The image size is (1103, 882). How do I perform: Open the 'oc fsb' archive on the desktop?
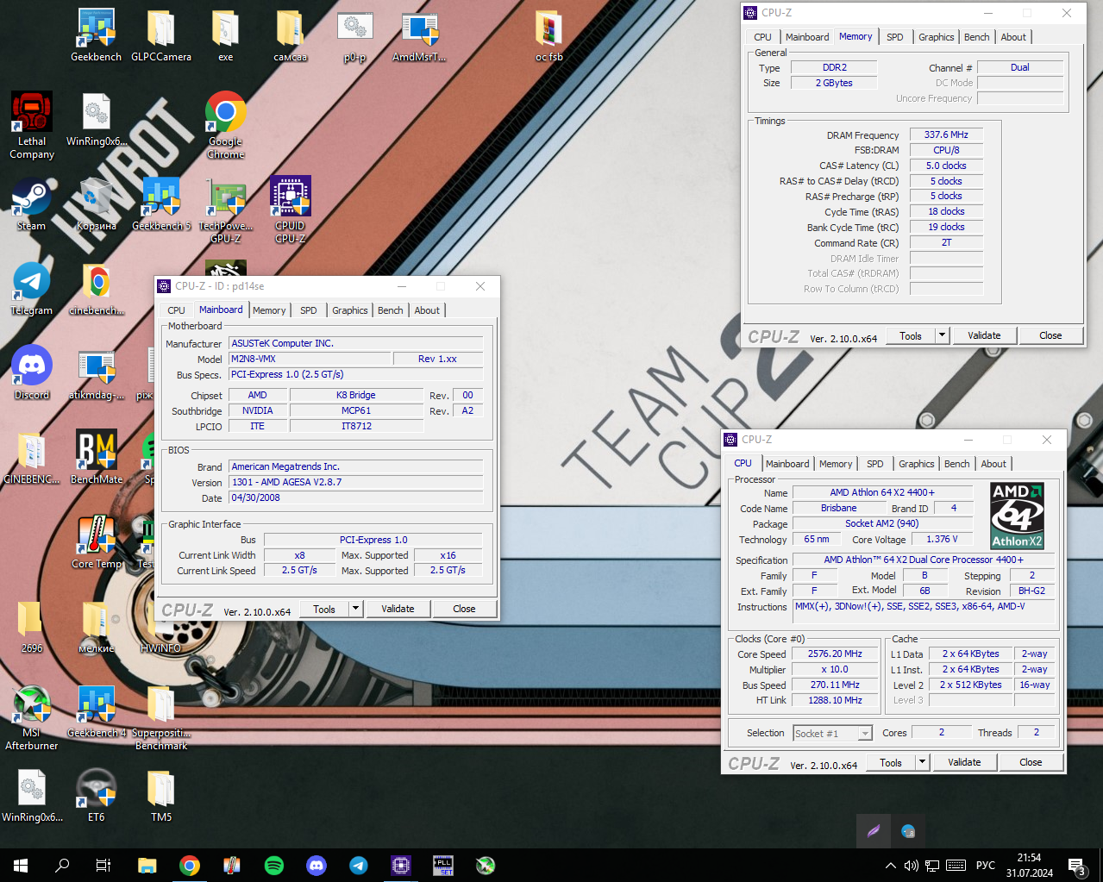pos(549,35)
